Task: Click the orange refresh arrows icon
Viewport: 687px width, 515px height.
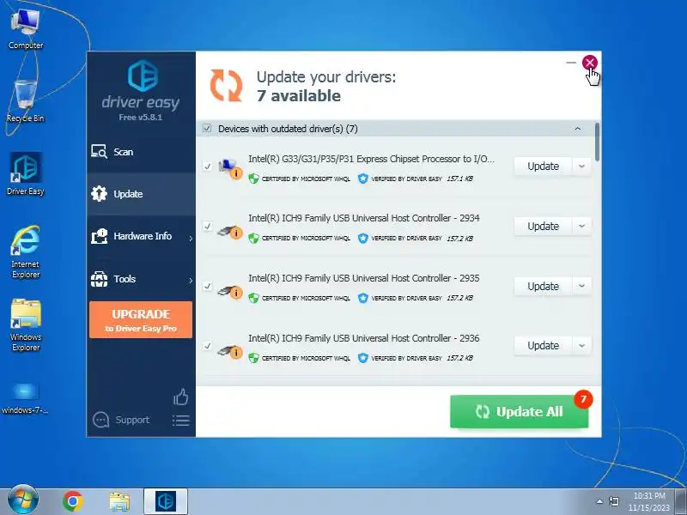Action: pyautogui.click(x=226, y=85)
